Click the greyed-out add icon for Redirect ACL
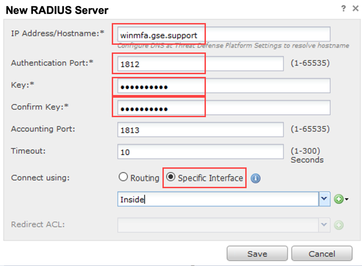This screenshot has width=362, height=266. (x=339, y=225)
